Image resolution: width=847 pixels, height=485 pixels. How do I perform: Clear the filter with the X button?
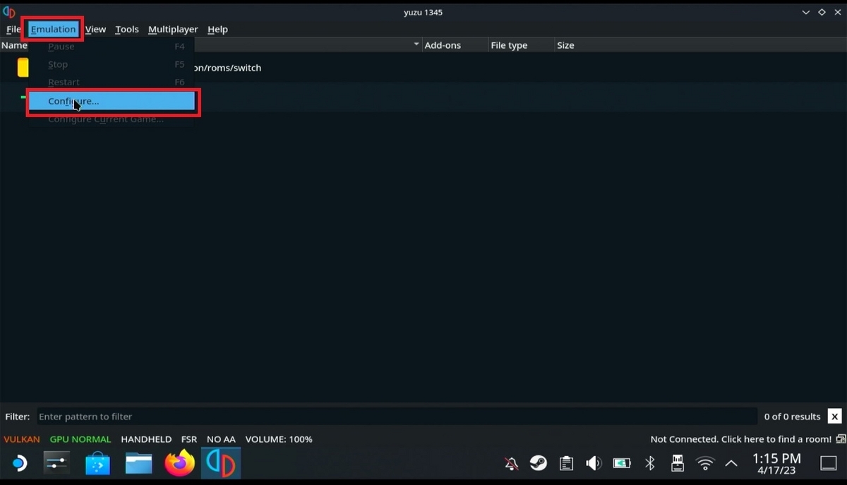[835, 417]
